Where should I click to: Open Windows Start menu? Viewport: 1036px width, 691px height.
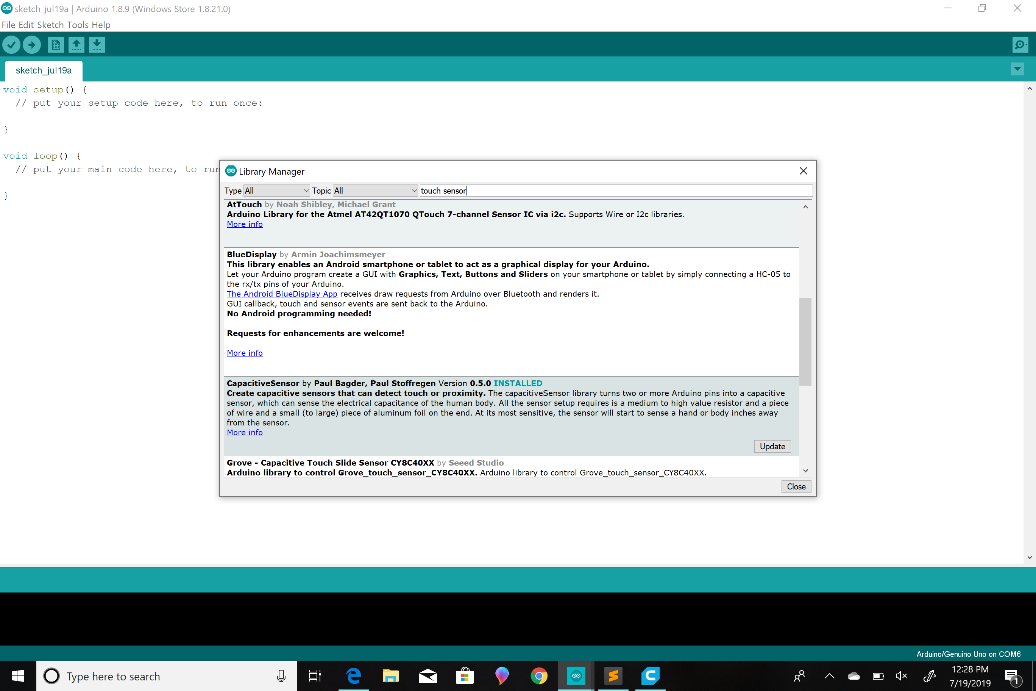[x=18, y=675]
